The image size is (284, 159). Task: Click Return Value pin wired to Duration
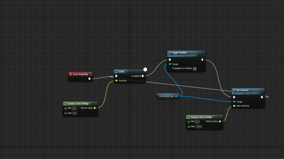pos(95,108)
